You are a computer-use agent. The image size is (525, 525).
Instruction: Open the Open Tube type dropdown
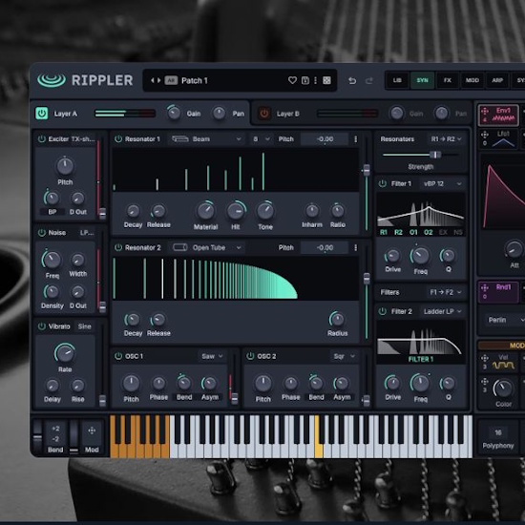pos(206,248)
